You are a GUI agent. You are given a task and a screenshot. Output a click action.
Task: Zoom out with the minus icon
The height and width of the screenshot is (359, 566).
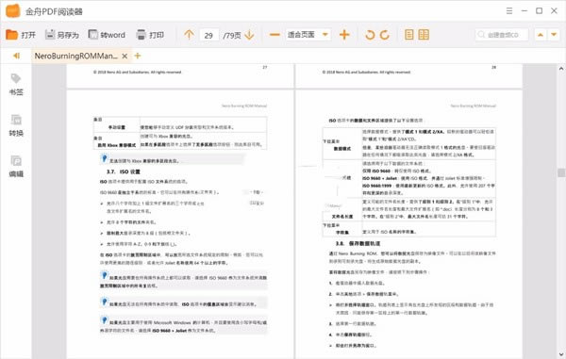point(275,35)
